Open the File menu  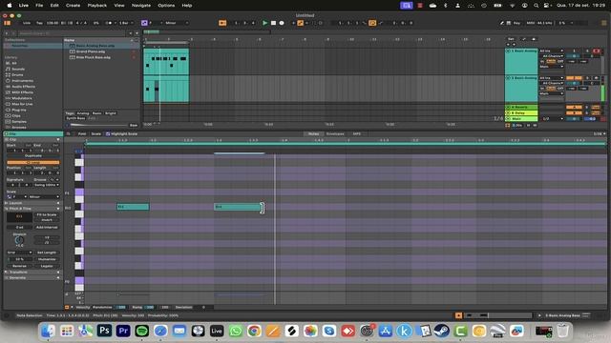tap(39, 6)
